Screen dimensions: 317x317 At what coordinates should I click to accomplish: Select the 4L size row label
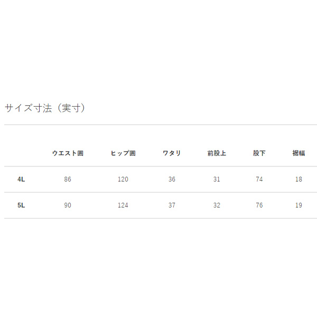click(21, 180)
